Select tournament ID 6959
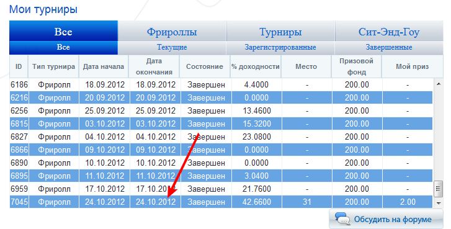 19,189
